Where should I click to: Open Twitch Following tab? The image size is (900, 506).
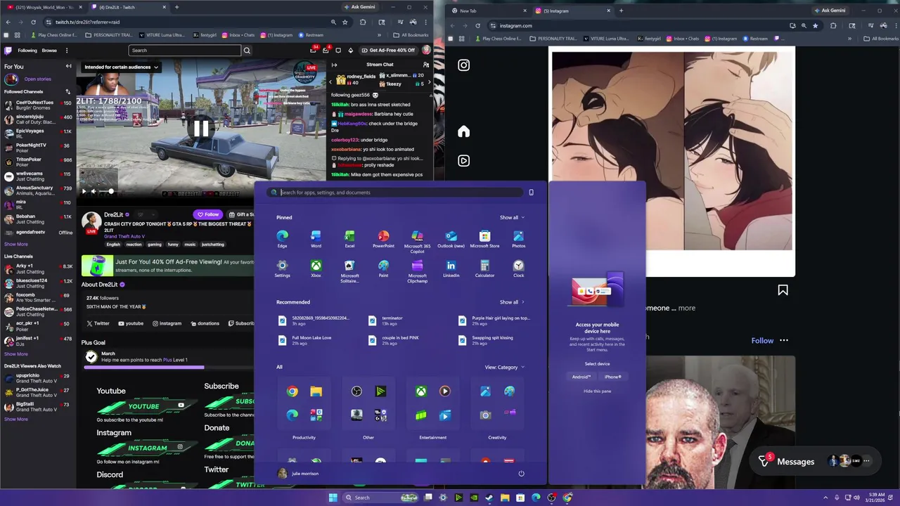click(27, 51)
